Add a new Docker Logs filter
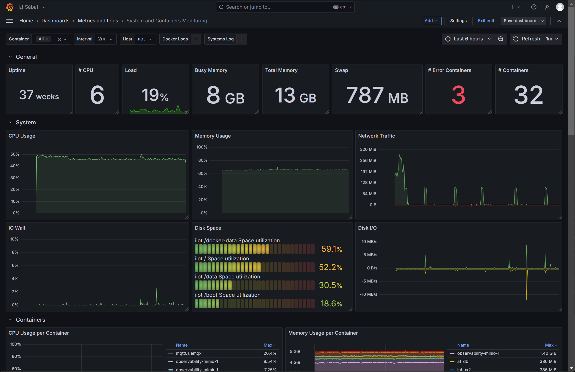575x372 pixels. 196,39
